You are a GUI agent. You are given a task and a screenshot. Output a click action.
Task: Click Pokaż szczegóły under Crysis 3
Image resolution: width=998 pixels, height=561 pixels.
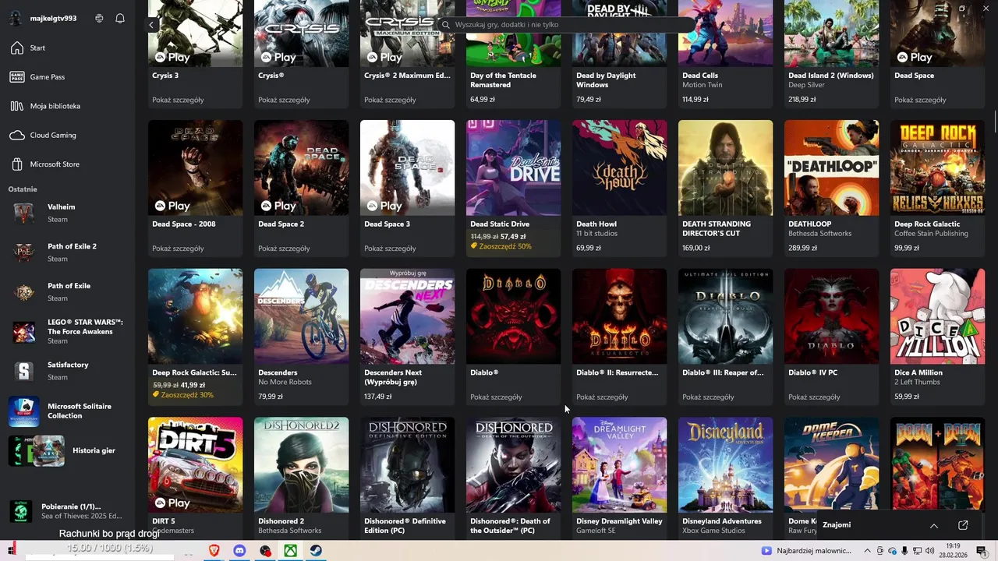(178, 100)
